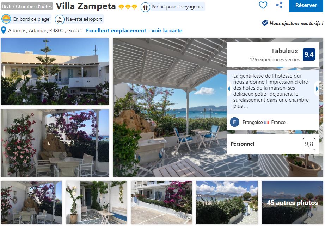Open 'Excellent emplacement - voir la carte' link
325x226 pixels.
(x=134, y=31)
